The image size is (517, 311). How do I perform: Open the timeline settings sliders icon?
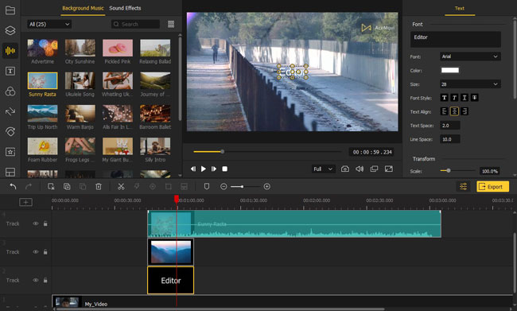tap(463, 187)
